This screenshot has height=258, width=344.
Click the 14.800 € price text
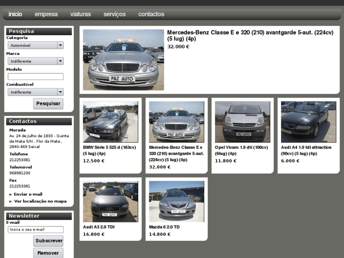tap(160, 234)
